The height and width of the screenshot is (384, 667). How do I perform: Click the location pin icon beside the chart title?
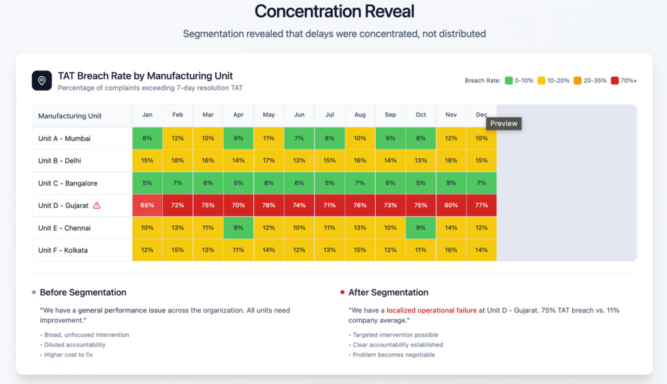[x=42, y=81]
